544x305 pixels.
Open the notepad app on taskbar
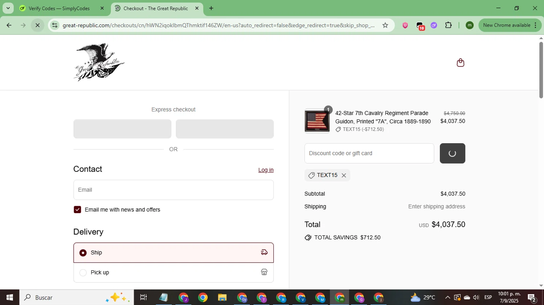[x=164, y=297]
